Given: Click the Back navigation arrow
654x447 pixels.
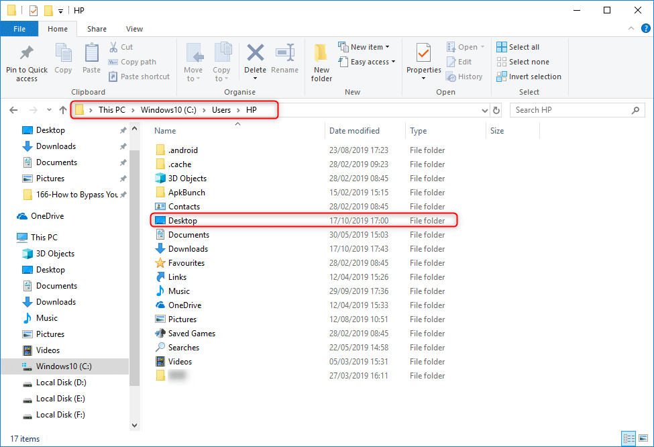Looking at the screenshot, I should [13, 110].
